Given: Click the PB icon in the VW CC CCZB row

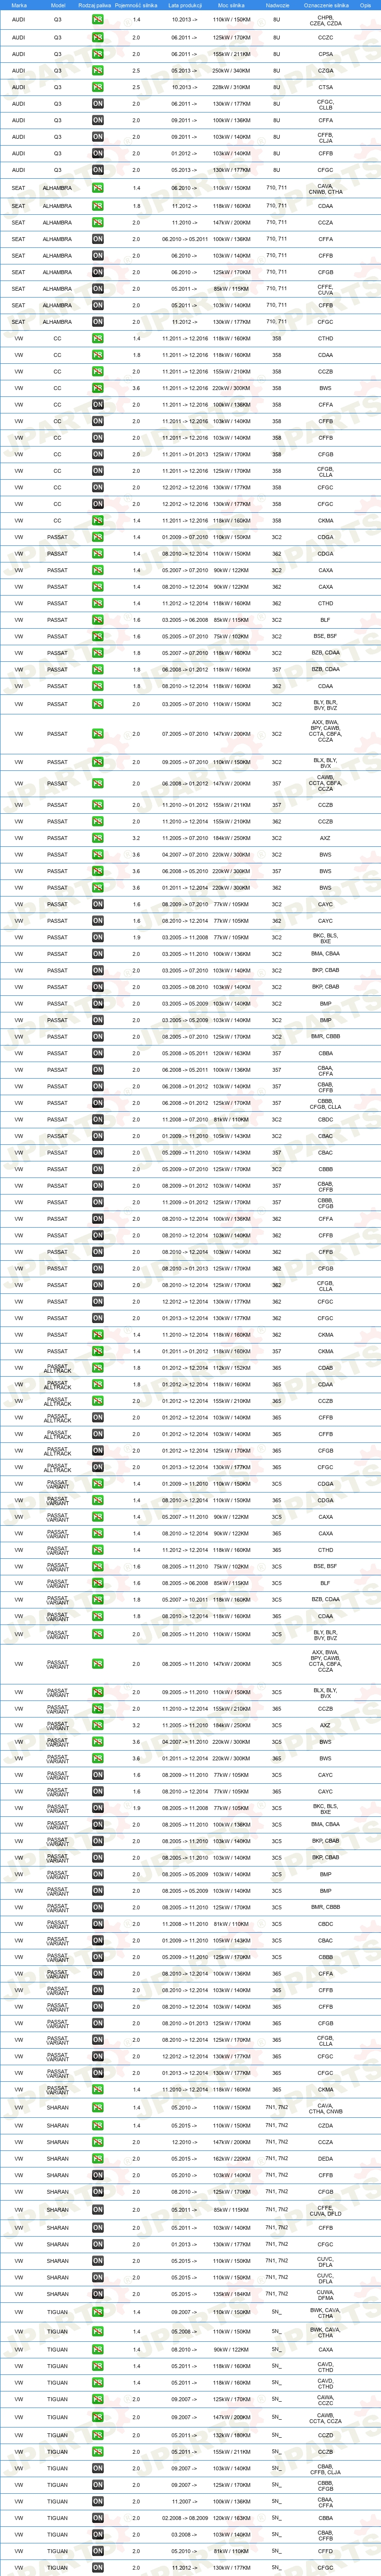Looking at the screenshot, I should point(98,371).
